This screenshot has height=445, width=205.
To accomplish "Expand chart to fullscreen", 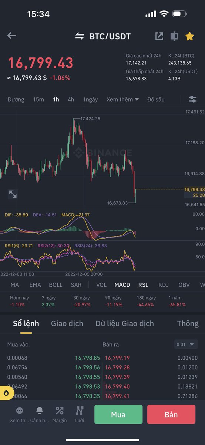I will tap(13, 194).
